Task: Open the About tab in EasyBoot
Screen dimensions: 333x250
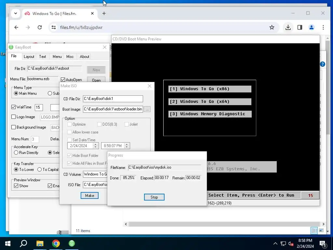Action: (x=84, y=57)
